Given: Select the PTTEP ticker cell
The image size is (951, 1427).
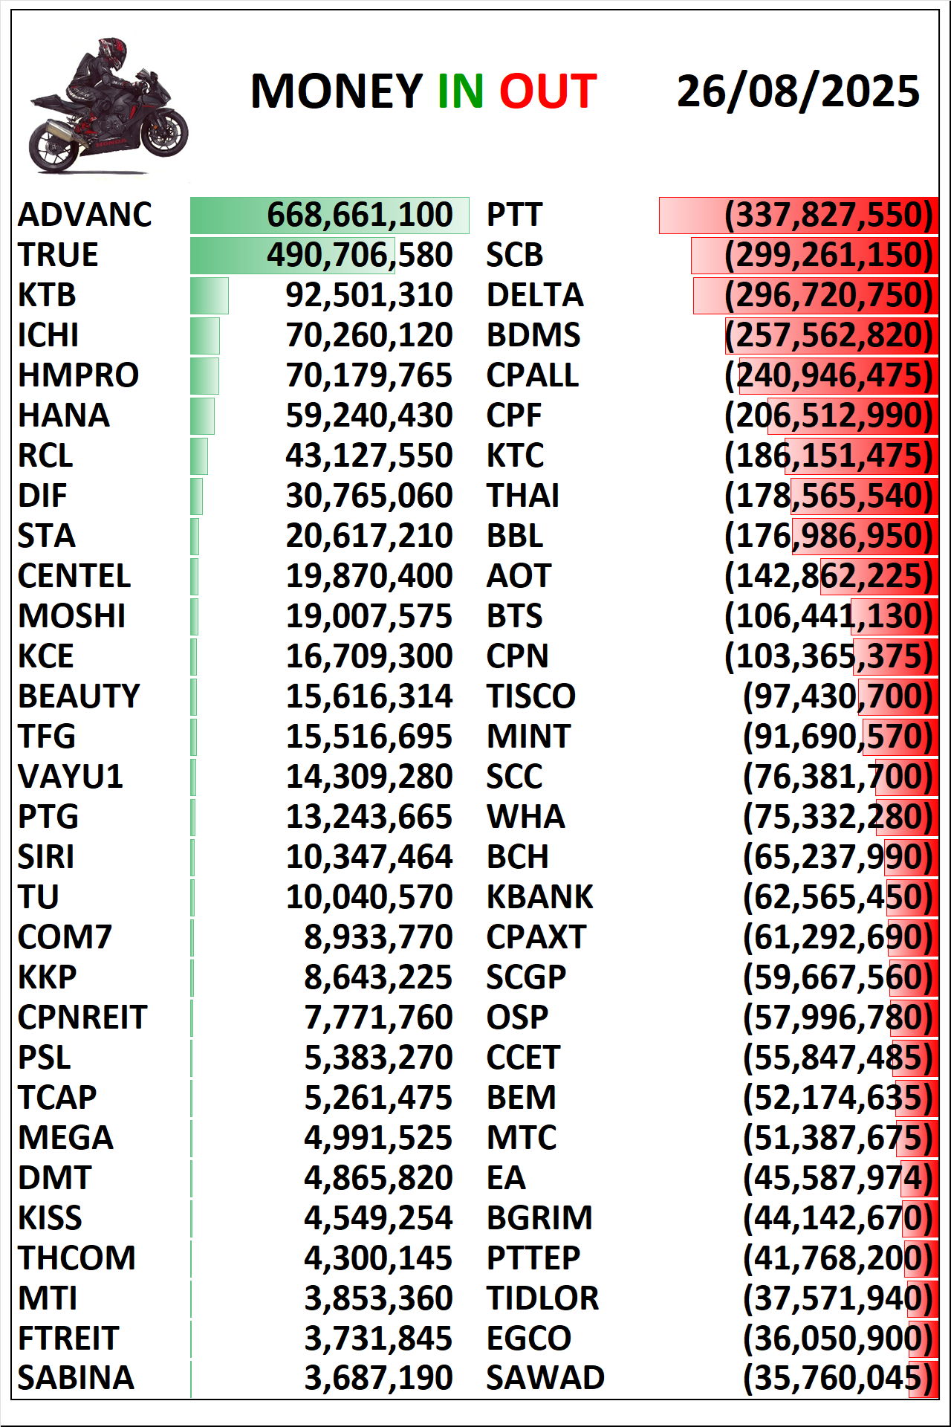Looking at the screenshot, I should pos(533,1258).
